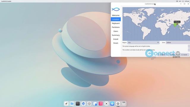Minimize the installer window
Image resolution: width=190 pixels, height=107 pixels.
tap(181, 4)
